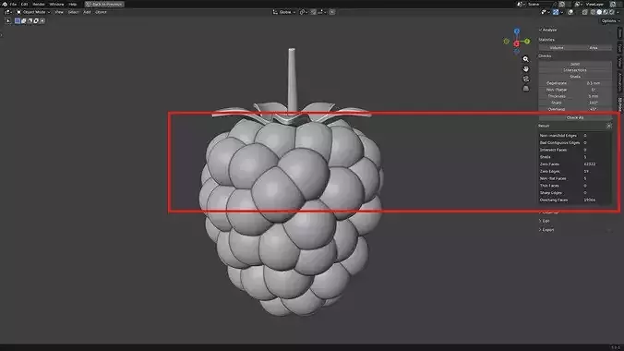
Task: Choose the Subtract Selection mode icon
Action: pyautogui.click(x=30, y=20)
